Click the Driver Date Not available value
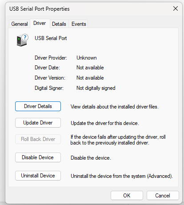 click(90, 68)
